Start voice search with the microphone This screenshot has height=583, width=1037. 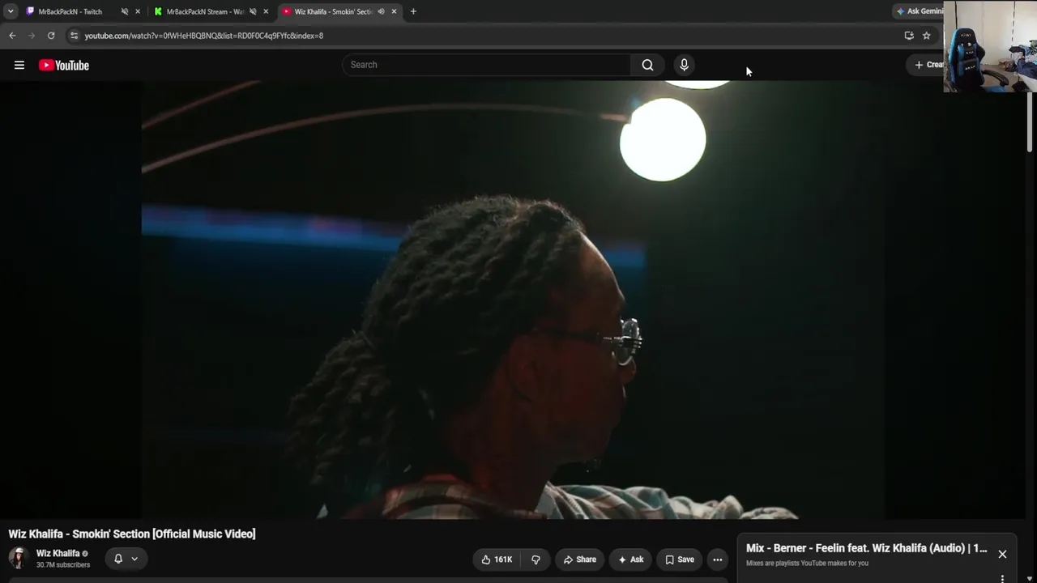684,65
